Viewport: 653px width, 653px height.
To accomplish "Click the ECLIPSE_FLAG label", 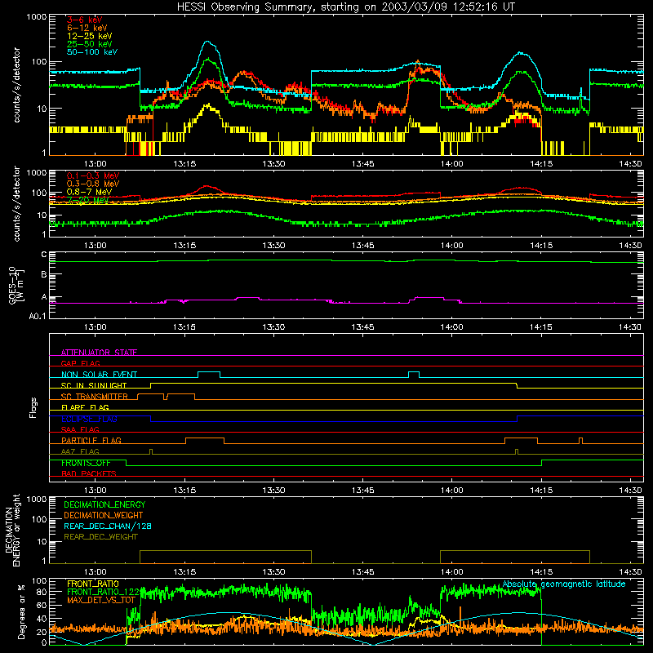I will tap(89, 419).
